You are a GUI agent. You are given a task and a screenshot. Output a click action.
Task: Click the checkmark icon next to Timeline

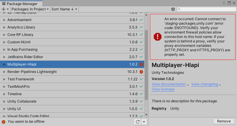point(141,94)
